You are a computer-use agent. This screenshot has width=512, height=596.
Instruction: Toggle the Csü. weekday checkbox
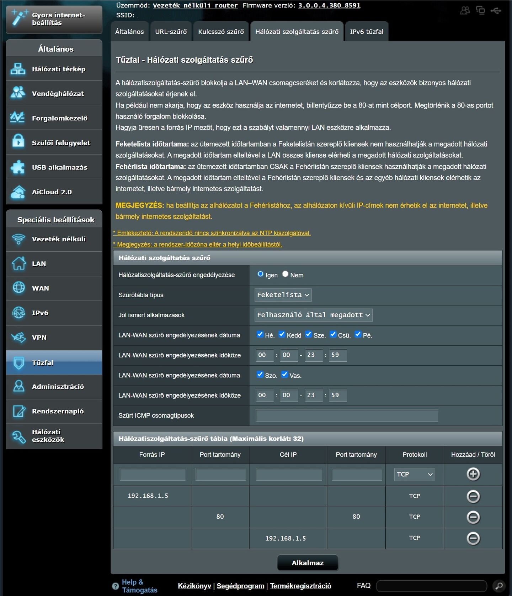click(x=333, y=334)
